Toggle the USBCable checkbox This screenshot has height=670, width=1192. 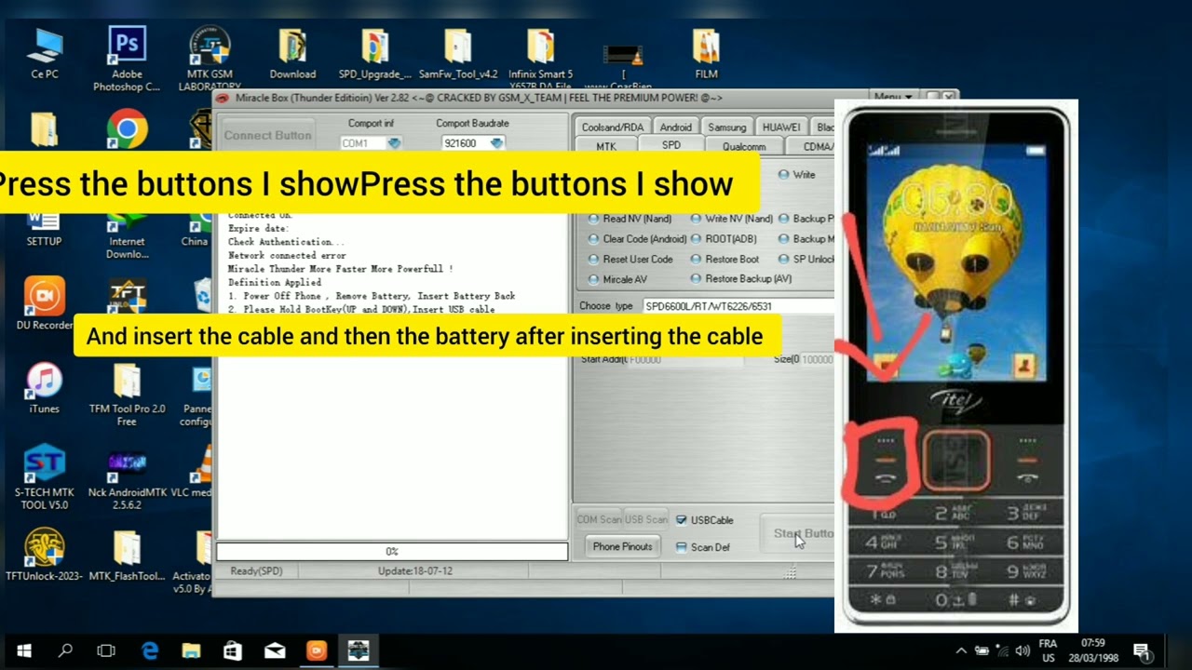pyautogui.click(x=705, y=520)
